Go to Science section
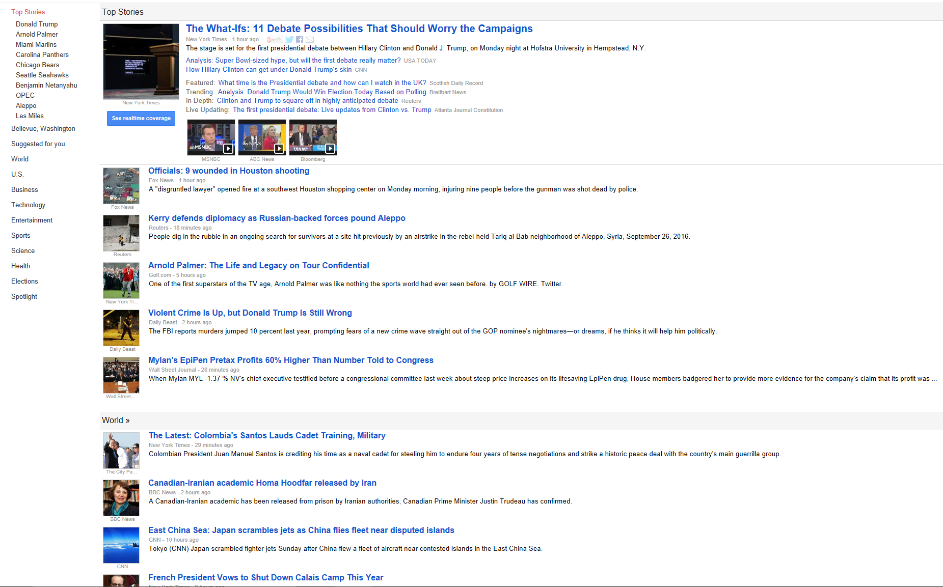The height and width of the screenshot is (587, 943). tap(23, 250)
